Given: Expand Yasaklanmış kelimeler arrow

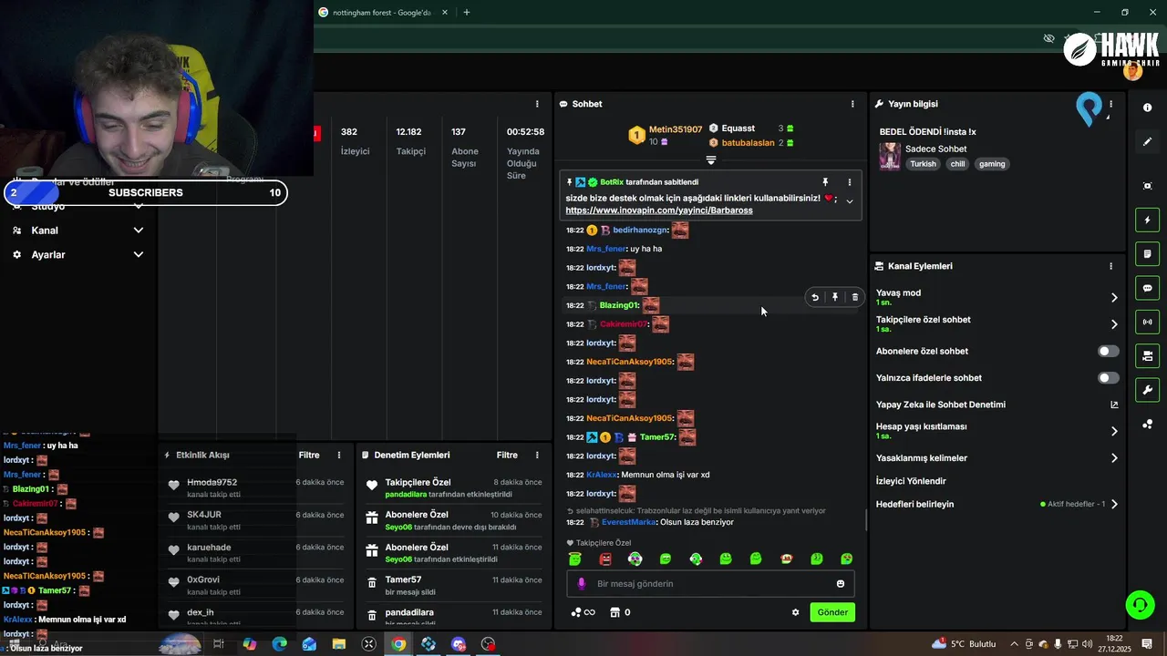Looking at the screenshot, I should (1114, 458).
